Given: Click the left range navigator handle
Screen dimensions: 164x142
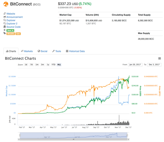Looking at the screenshot, I should [x=20, y=135].
